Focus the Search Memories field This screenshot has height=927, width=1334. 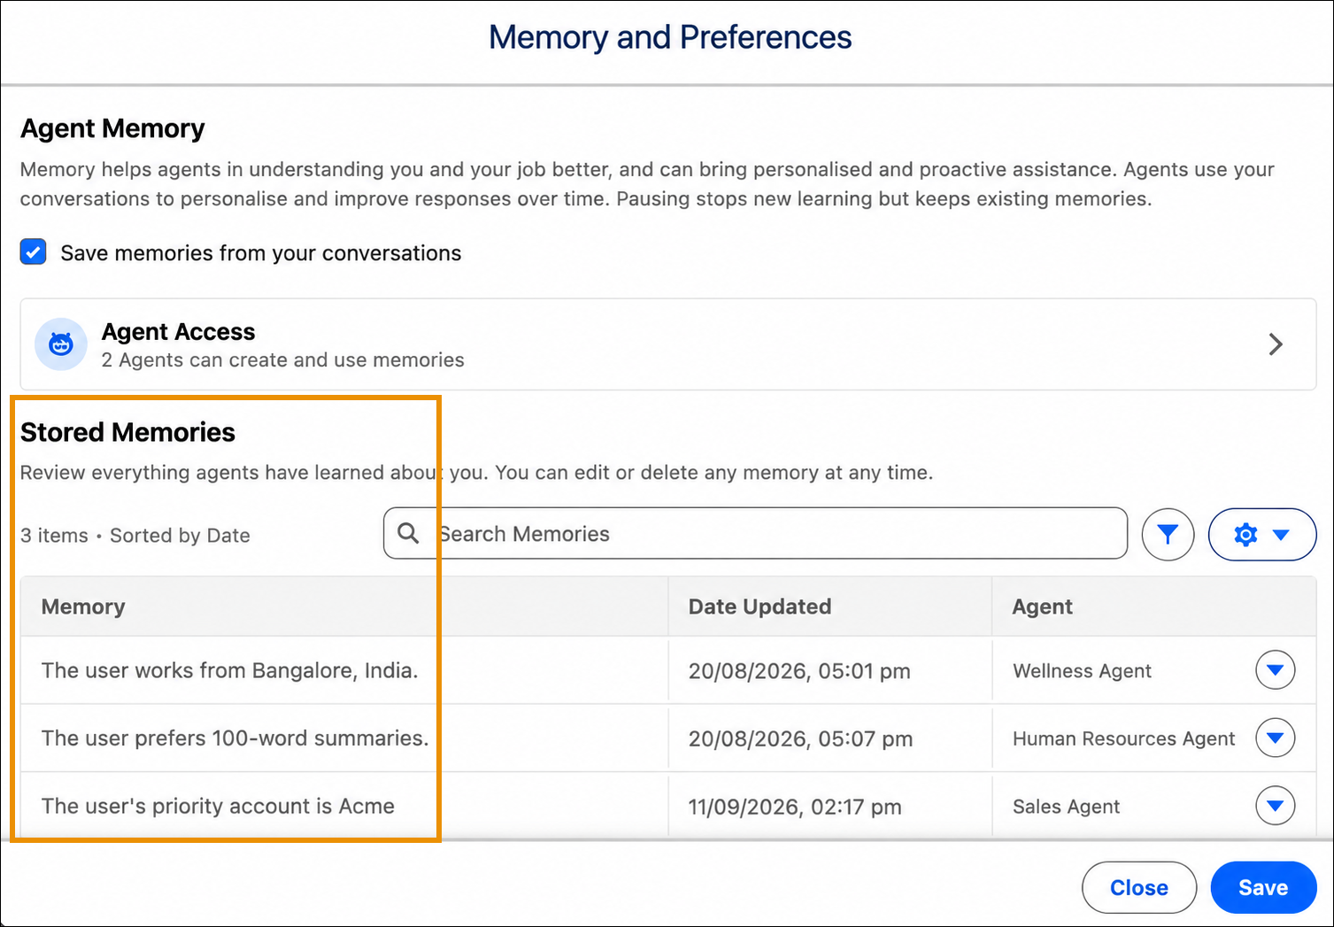point(755,533)
